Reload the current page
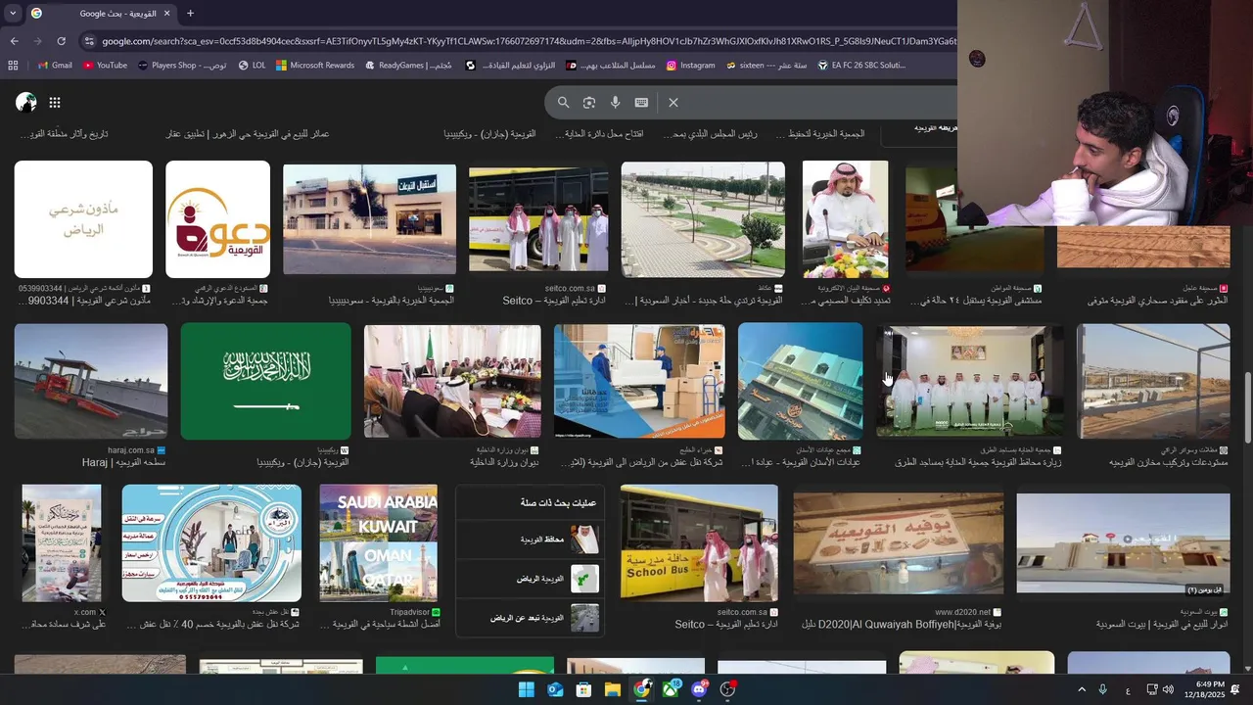1253x705 pixels. (x=61, y=41)
